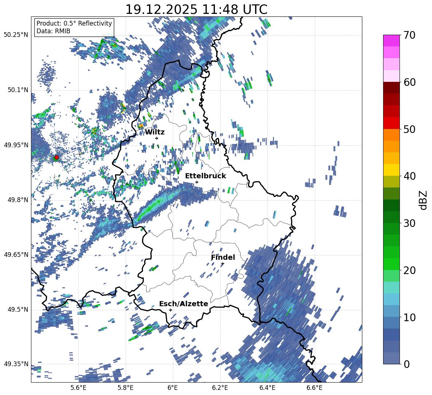This screenshot has width=432, height=395.
Task: Click the 49.8°N latitude label
Action: coord(18,200)
